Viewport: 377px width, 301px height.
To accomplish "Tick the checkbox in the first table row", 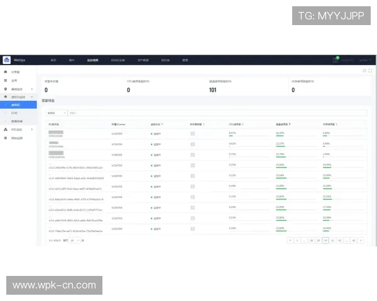I will click(x=193, y=134).
